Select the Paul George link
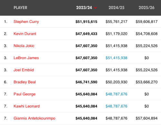This screenshot has width=161, height=125. (24, 94)
